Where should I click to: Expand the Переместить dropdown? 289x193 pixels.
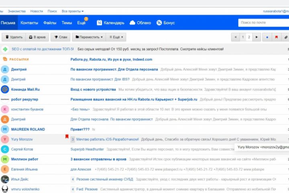point(89,37)
